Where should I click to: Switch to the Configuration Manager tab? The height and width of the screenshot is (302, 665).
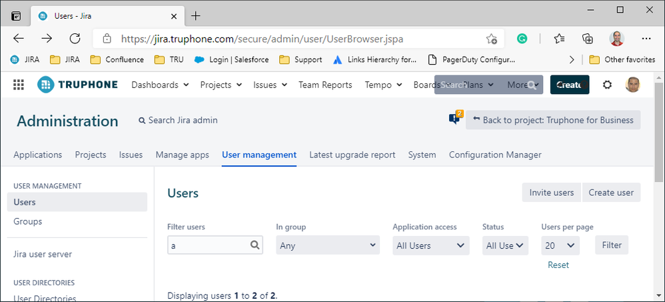point(495,155)
